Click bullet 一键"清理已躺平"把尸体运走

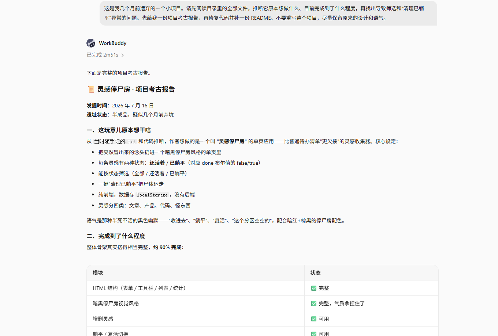click(131, 184)
